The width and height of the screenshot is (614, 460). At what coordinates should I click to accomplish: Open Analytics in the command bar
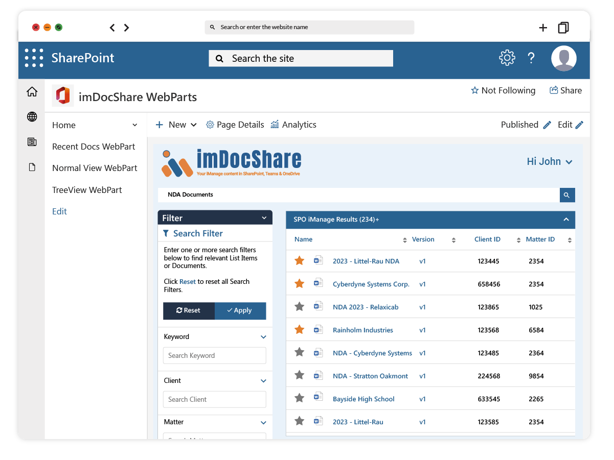[293, 125]
